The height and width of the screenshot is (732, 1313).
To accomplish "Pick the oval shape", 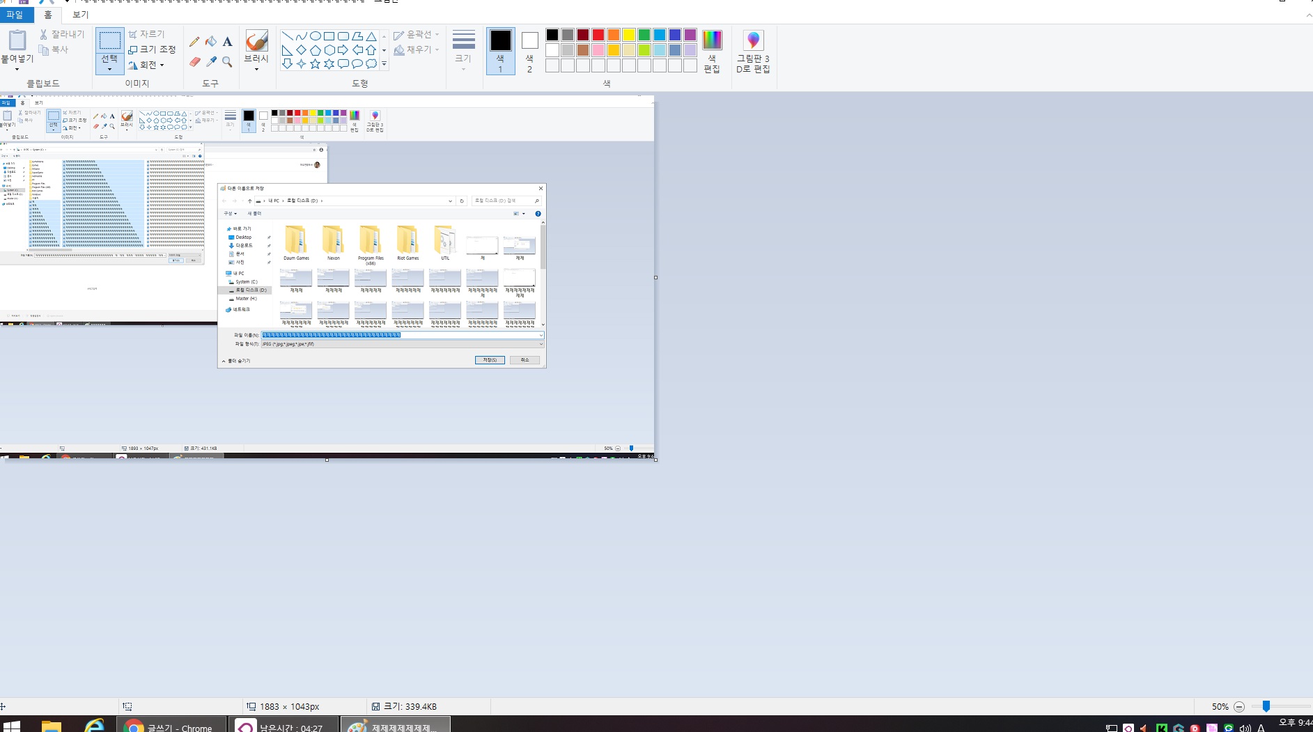I will click(315, 36).
